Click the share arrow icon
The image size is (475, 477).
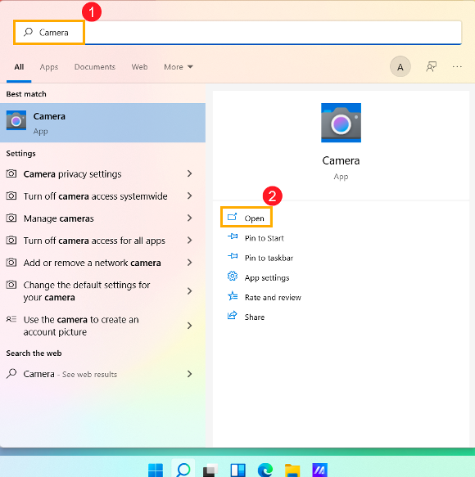click(233, 316)
